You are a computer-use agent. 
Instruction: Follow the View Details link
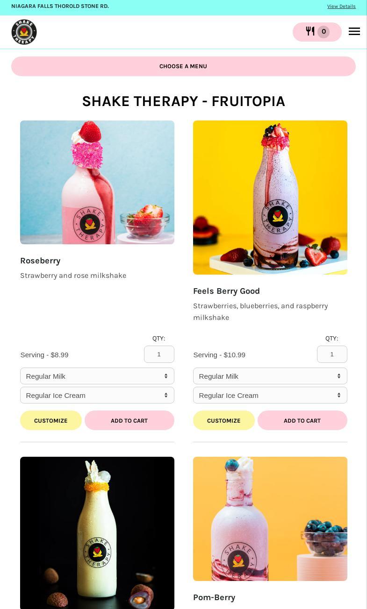(x=341, y=7)
